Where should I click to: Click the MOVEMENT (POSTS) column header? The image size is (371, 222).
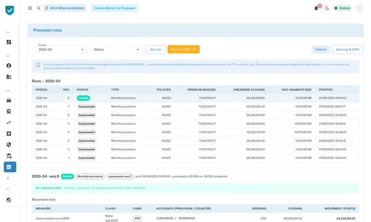(x=340, y=209)
